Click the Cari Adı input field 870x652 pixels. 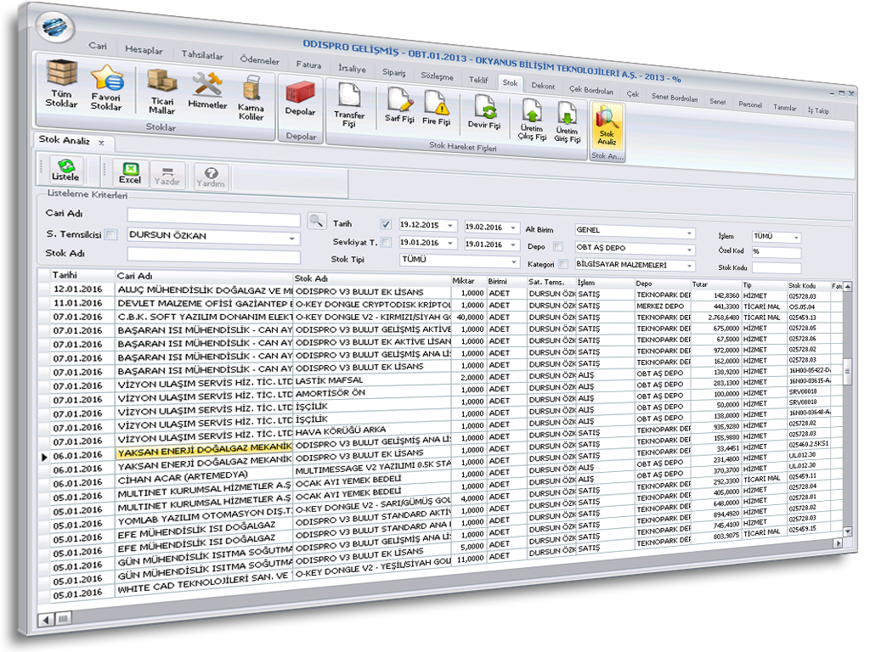(x=213, y=216)
